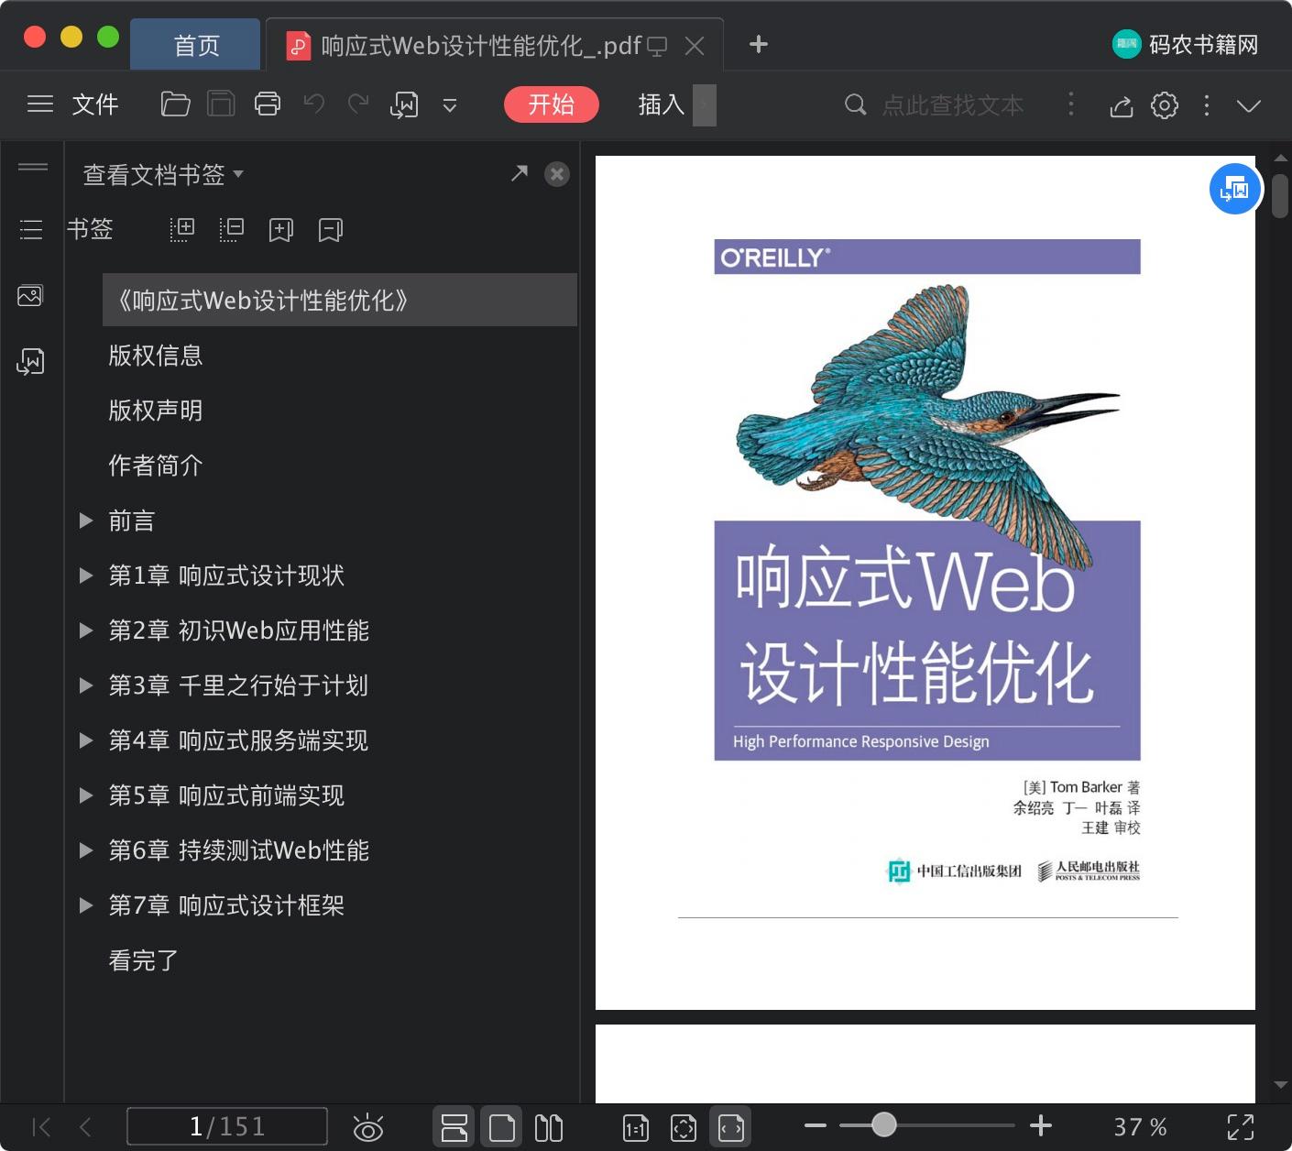Switch to the 开始 ribbon tab
Image resolution: width=1292 pixels, height=1151 pixels.
(x=551, y=104)
